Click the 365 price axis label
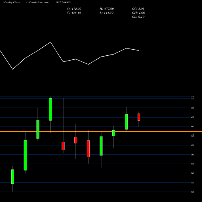The width and height of the screenshot is (202, 202). click(192, 164)
